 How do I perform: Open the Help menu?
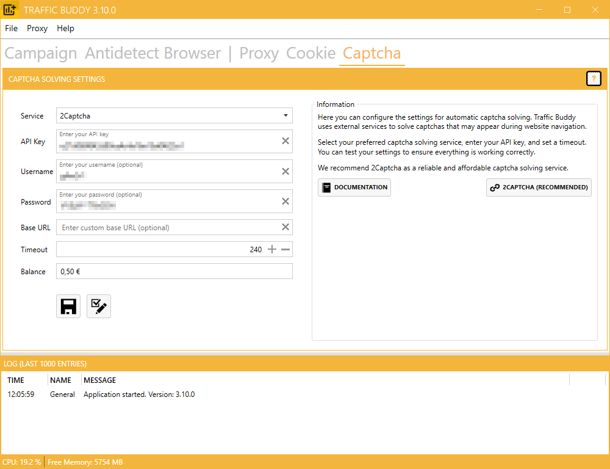[x=65, y=28]
